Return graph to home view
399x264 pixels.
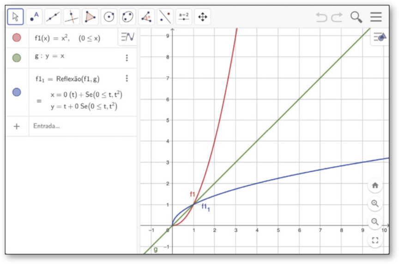click(375, 185)
